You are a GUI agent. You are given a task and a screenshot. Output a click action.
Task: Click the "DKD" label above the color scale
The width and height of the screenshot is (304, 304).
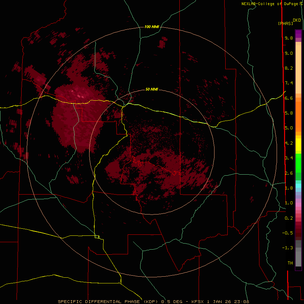click(x=297, y=20)
